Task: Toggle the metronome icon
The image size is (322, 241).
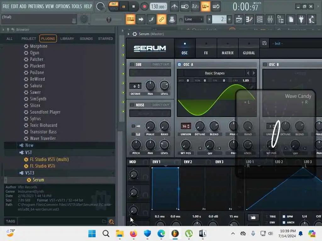Action: pyautogui.click(x=174, y=7)
